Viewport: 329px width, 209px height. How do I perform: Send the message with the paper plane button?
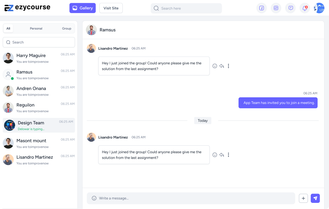(x=315, y=198)
